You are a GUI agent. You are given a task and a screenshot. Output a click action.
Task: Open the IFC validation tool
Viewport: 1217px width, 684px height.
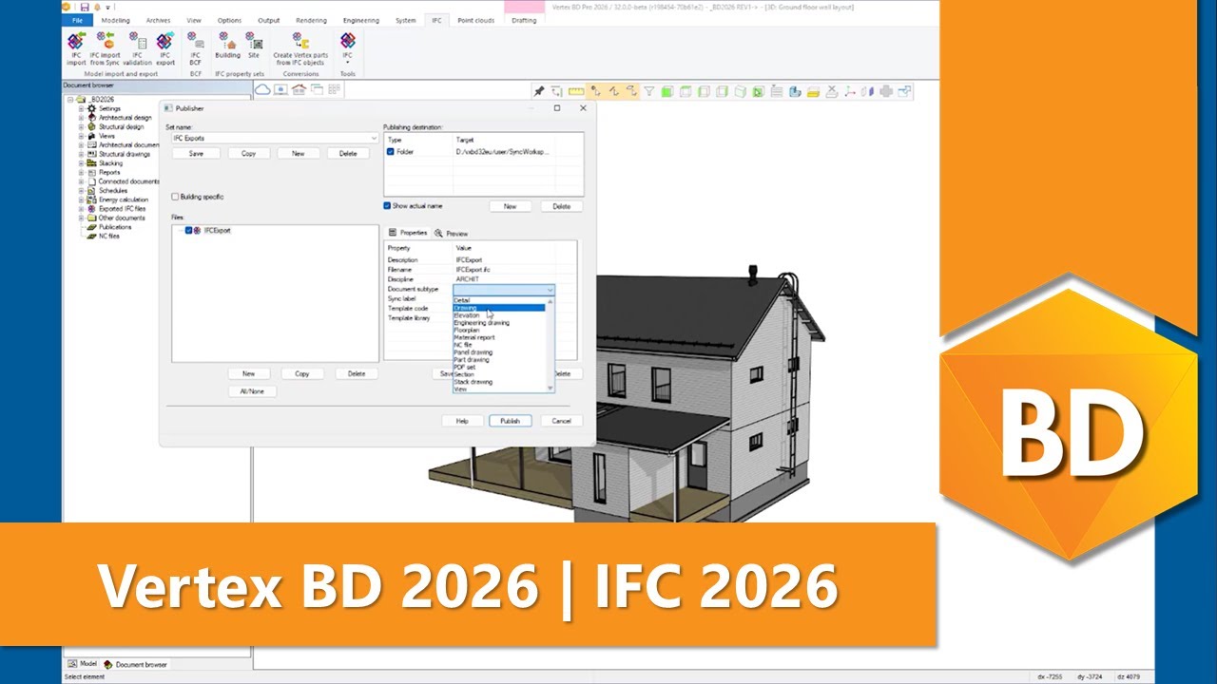click(137, 47)
